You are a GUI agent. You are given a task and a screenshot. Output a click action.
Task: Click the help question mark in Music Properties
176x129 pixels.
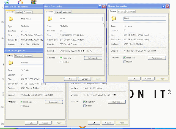pyautogui.click(x=100, y=6)
